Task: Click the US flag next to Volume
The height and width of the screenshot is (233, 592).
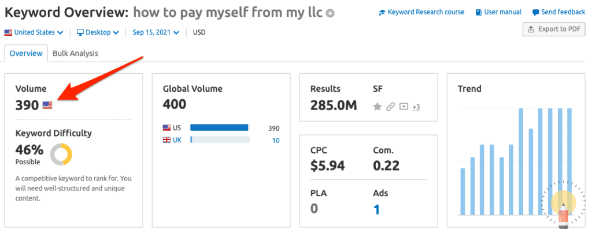Action: pyautogui.click(x=47, y=106)
